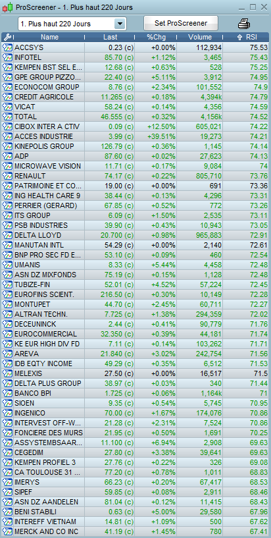
Task: Open chart icon for ECONOCOM GROUP
Action: (7, 87)
